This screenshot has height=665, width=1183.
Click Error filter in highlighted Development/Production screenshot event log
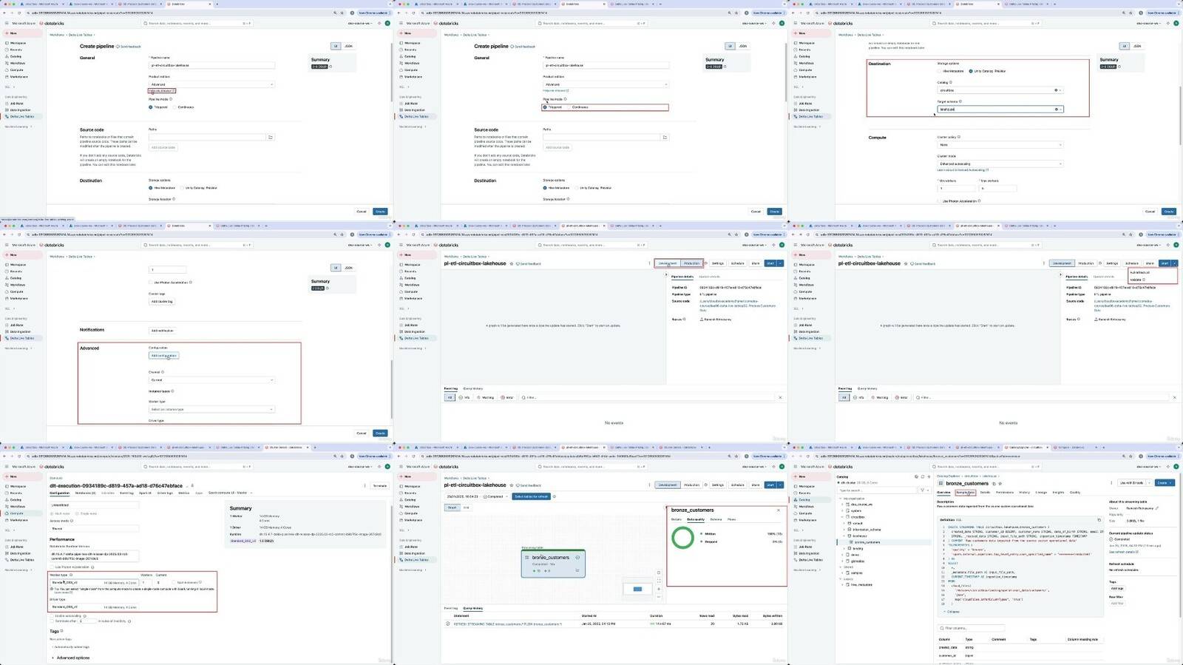pos(507,397)
